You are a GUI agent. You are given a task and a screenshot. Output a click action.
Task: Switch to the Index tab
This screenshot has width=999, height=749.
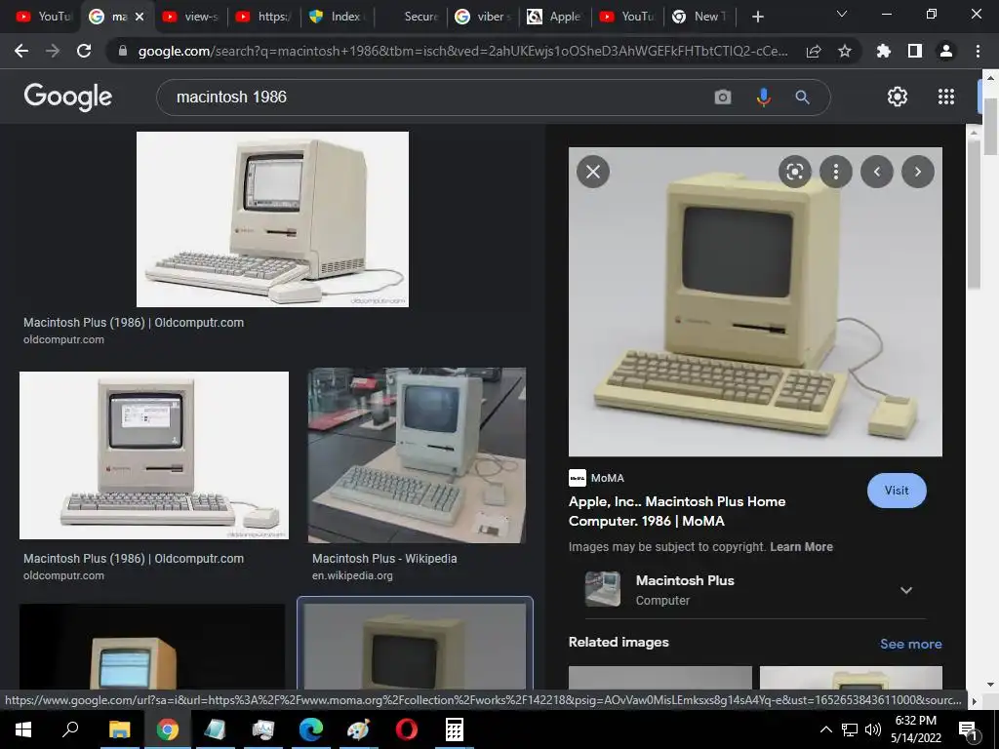[x=337, y=17]
